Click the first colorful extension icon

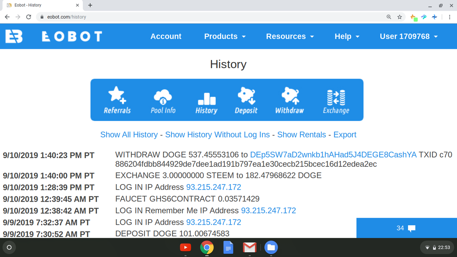pyautogui.click(x=414, y=17)
